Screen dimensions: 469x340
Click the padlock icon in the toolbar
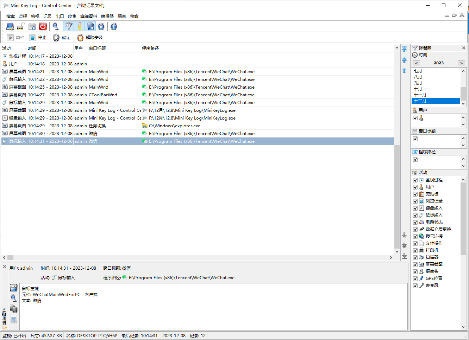pyautogui.click(x=21, y=26)
